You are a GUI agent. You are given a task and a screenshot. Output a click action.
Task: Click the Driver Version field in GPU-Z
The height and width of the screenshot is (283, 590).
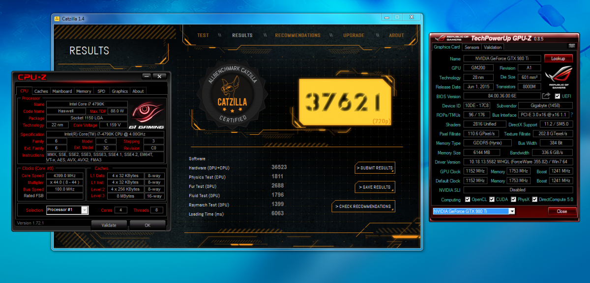(x=518, y=162)
